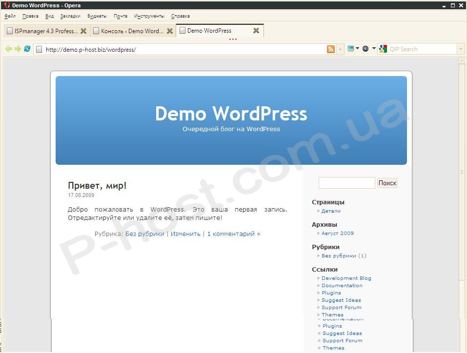
Task: Close the ISPmanager 4.3 tab
Action: coord(83,31)
